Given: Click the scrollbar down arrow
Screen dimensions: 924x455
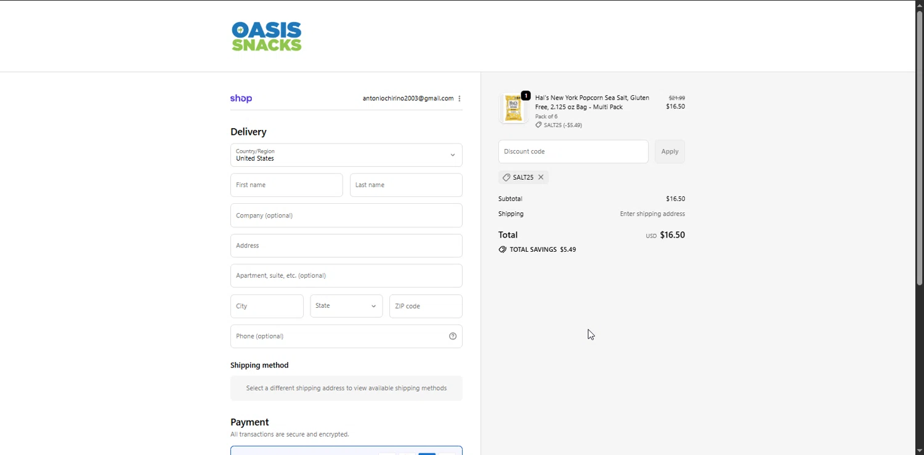Looking at the screenshot, I should click(x=919, y=450).
